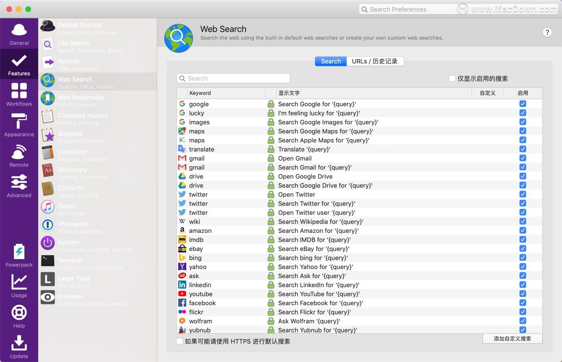Select the Web Search feature row
This screenshot has height=362, width=562.
pos(98,82)
